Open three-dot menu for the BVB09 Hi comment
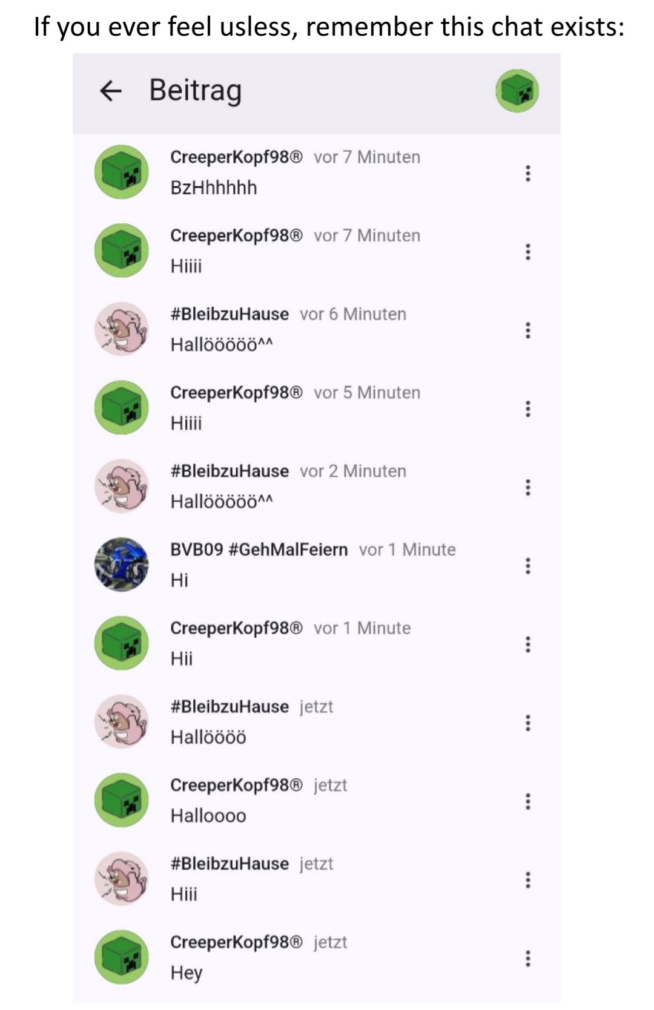This screenshot has width=654, height=1010. pos(528,566)
